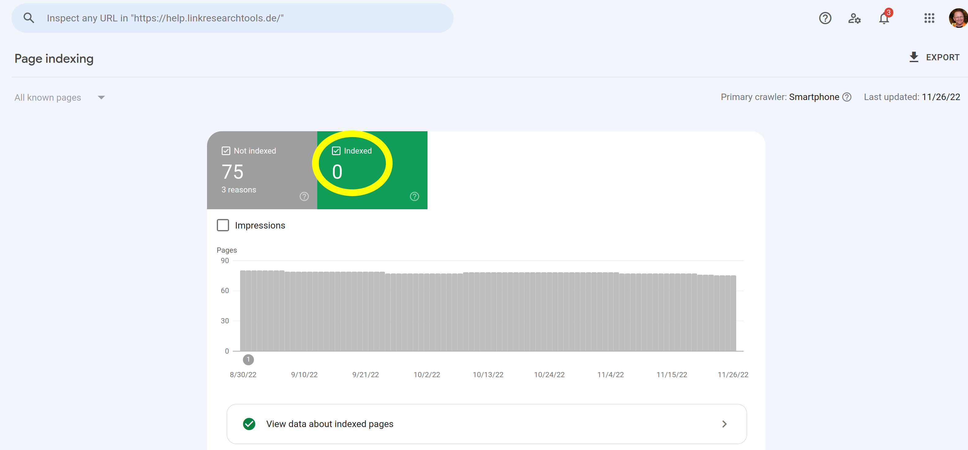Uncheck the Not indexed checkbox
This screenshot has height=450, width=968.
[x=226, y=151]
